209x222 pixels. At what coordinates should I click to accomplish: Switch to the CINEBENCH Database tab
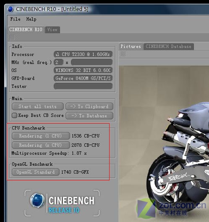pyautogui.click(x=169, y=47)
